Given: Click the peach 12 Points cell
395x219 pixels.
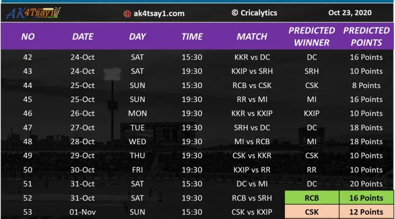Looking at the screenshot, I should 366,212.
